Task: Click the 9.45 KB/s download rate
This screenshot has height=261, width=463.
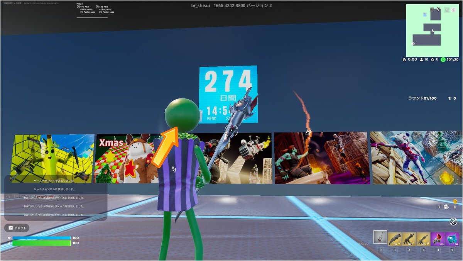Action: coord(85,7)
